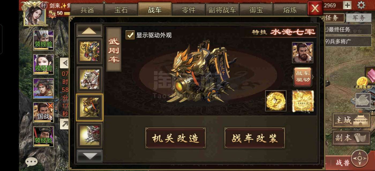Select the golden dragon medallion icon
The width and height of the screenshot is (375, 171).
coord(276,101)
